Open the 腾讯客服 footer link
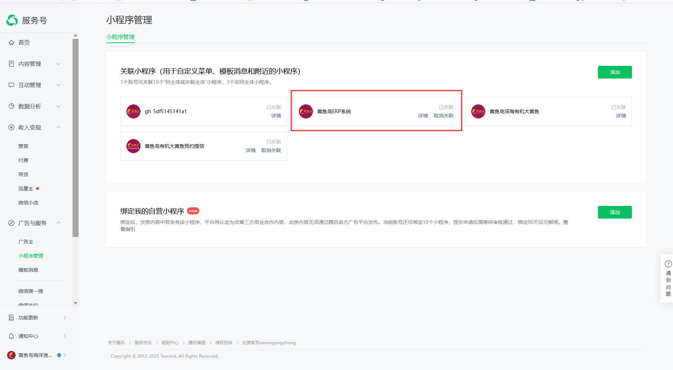Screen dimensions: 673x370 pos(197,343)
